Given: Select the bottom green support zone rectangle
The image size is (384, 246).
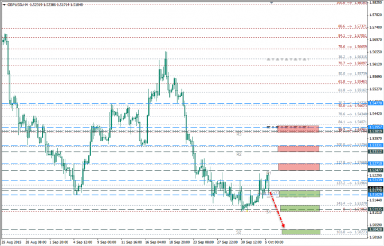Looking at the screenshot, I should [x=301, y=232].
